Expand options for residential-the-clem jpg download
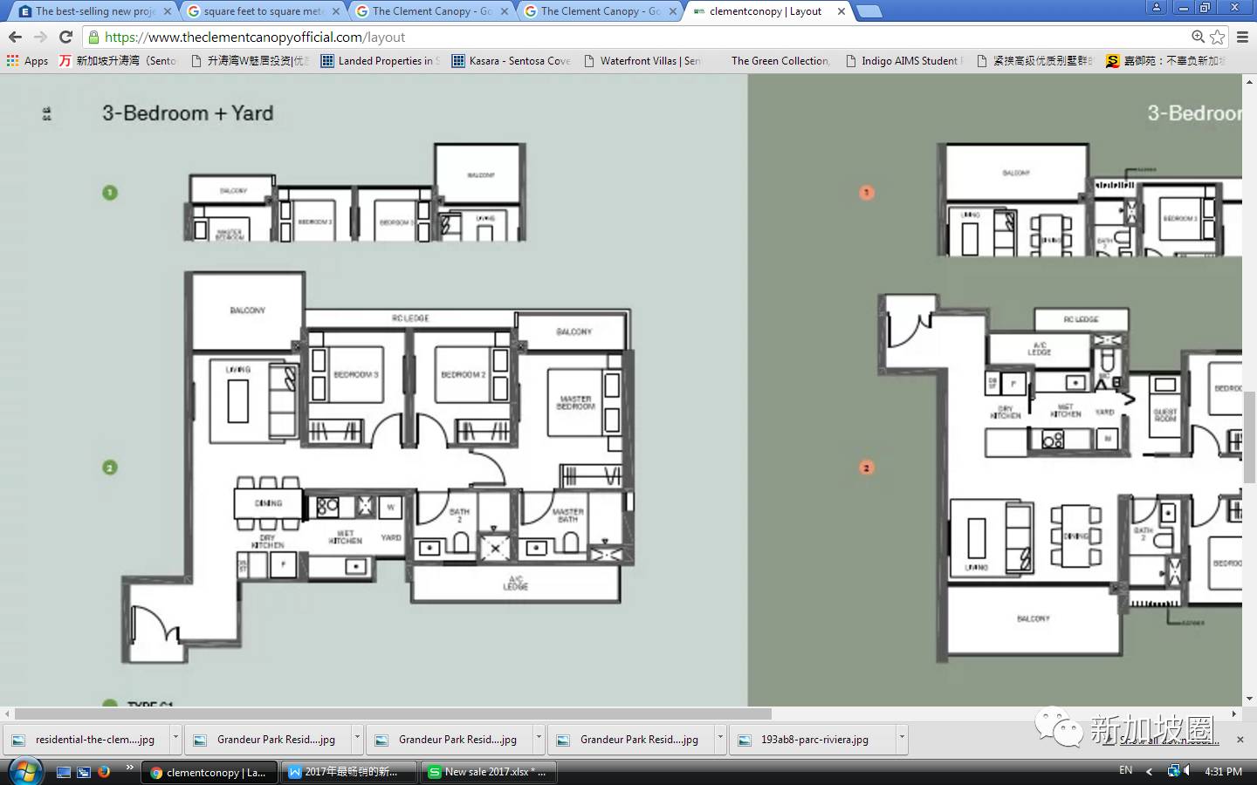 tap(175, 739)
